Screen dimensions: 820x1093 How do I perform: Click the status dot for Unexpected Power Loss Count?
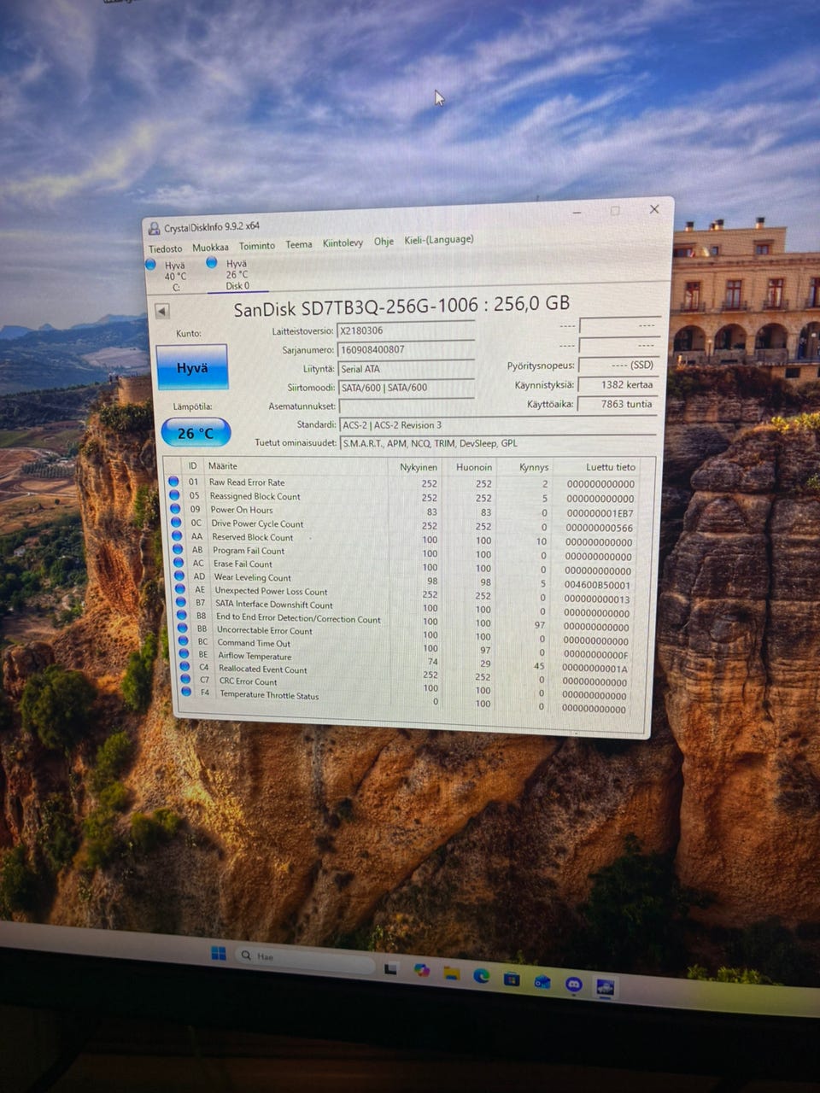tap(180, 589)
